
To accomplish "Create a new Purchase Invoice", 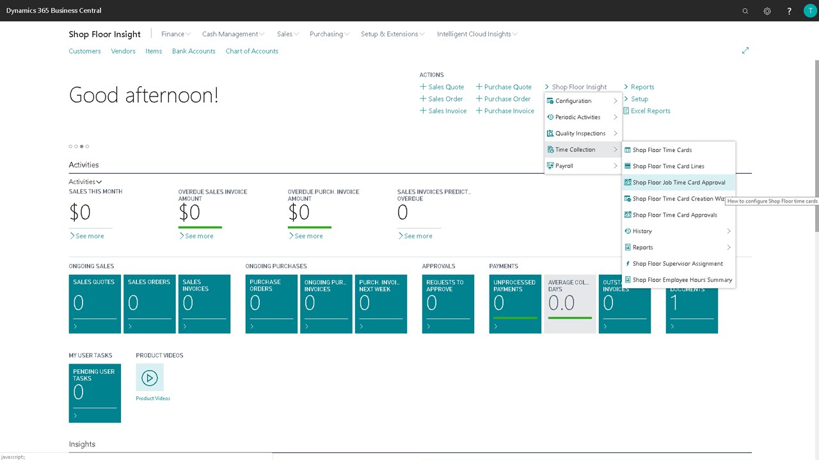I will pos(505,111).
